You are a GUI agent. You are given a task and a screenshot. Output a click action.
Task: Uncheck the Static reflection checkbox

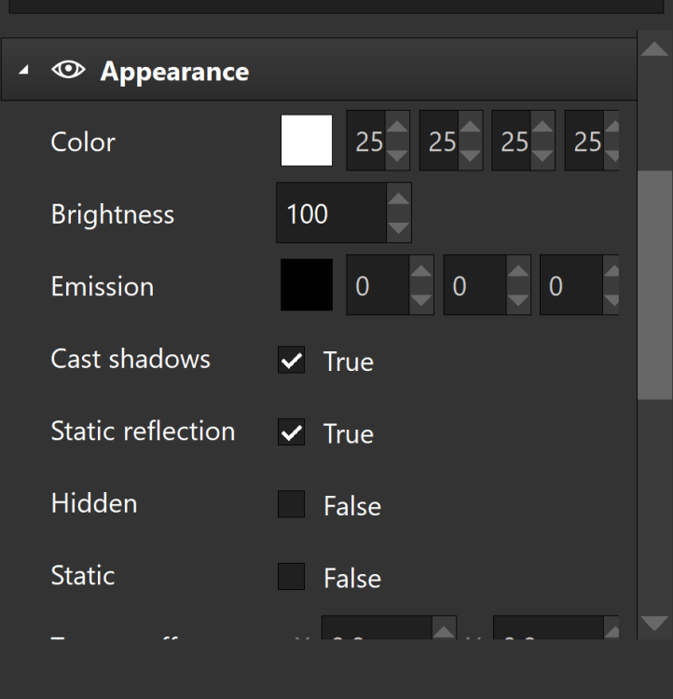tap(292, 432)
